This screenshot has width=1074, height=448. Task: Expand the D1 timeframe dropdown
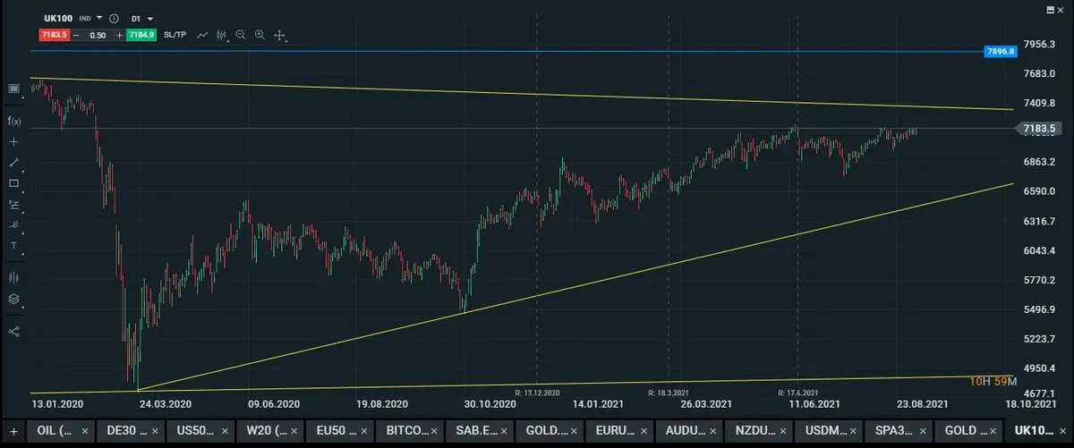(143, 18)
